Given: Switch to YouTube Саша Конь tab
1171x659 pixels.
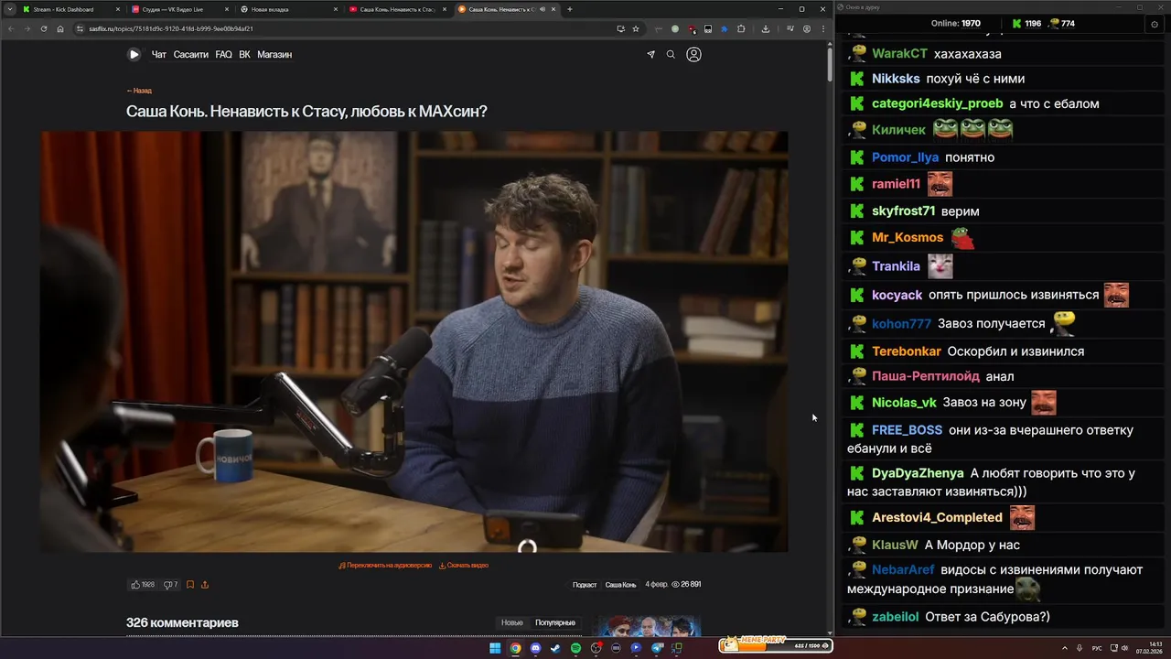Looking at the screenshot, I should pyautogui.click(x=396, y=9).
